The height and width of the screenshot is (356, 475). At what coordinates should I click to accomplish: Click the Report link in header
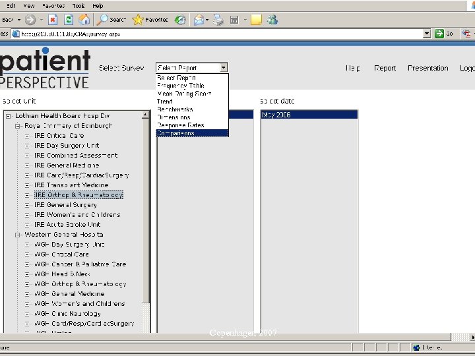point(385,68)
